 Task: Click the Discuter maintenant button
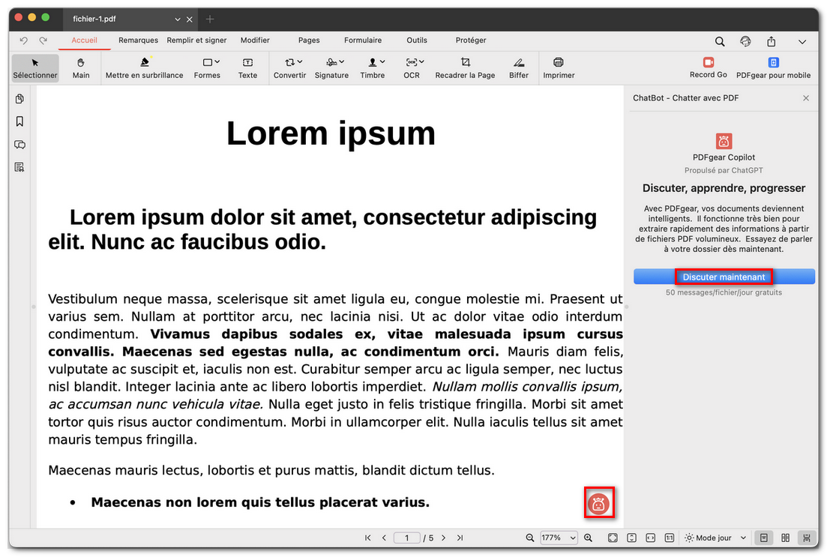click(724, 277)
